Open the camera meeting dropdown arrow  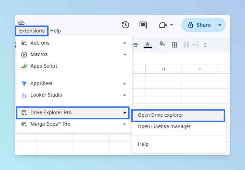pyautogui.click(x=171, y=25)
